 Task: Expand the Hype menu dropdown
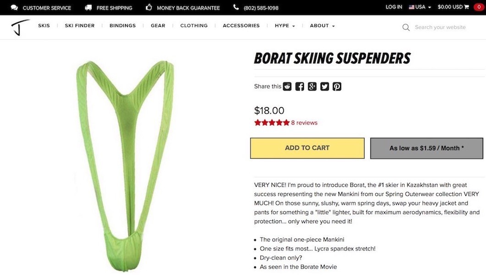[x=285, y=26]
